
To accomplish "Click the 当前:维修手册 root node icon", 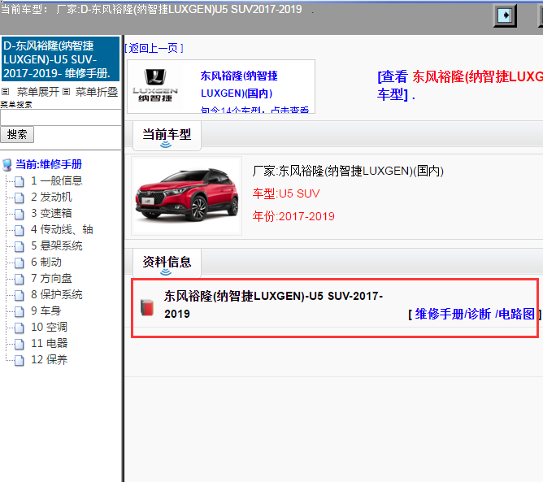I will pyautogui.click(x=7, y=165).
